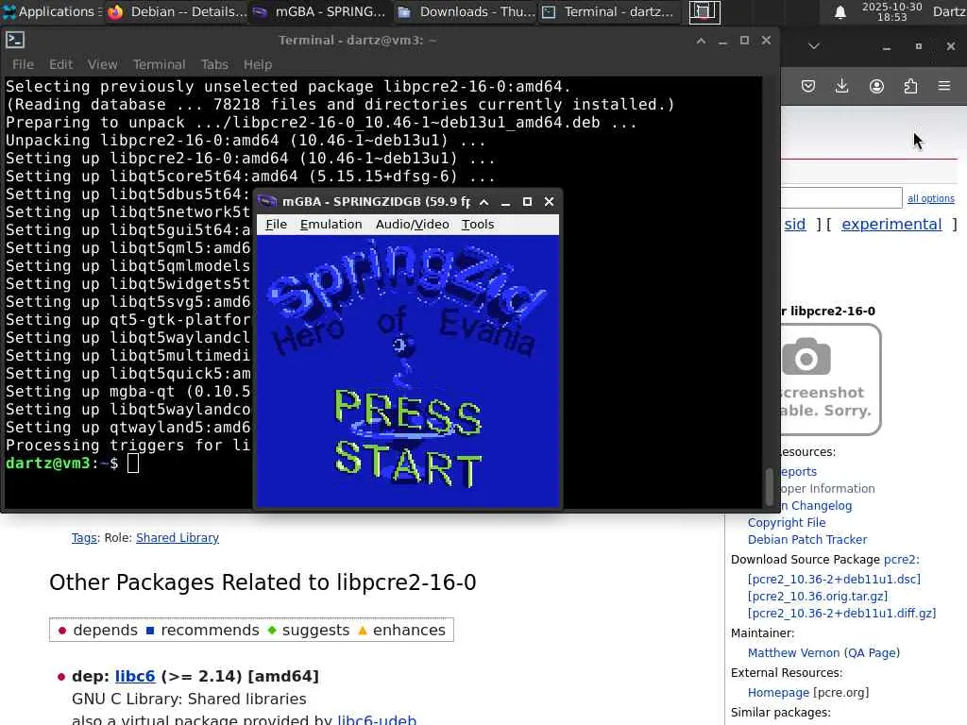Click the panel clock showing 18:53
The height and width of the screenshot is (725, 967).
pos(891,11)
